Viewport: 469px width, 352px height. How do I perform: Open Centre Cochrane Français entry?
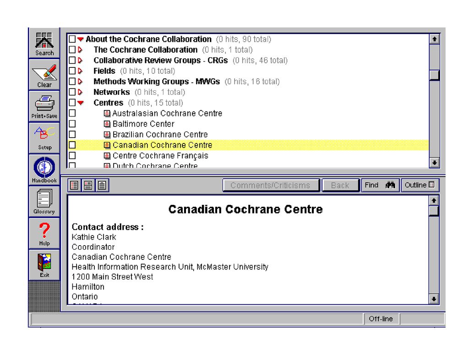point(160,156)
